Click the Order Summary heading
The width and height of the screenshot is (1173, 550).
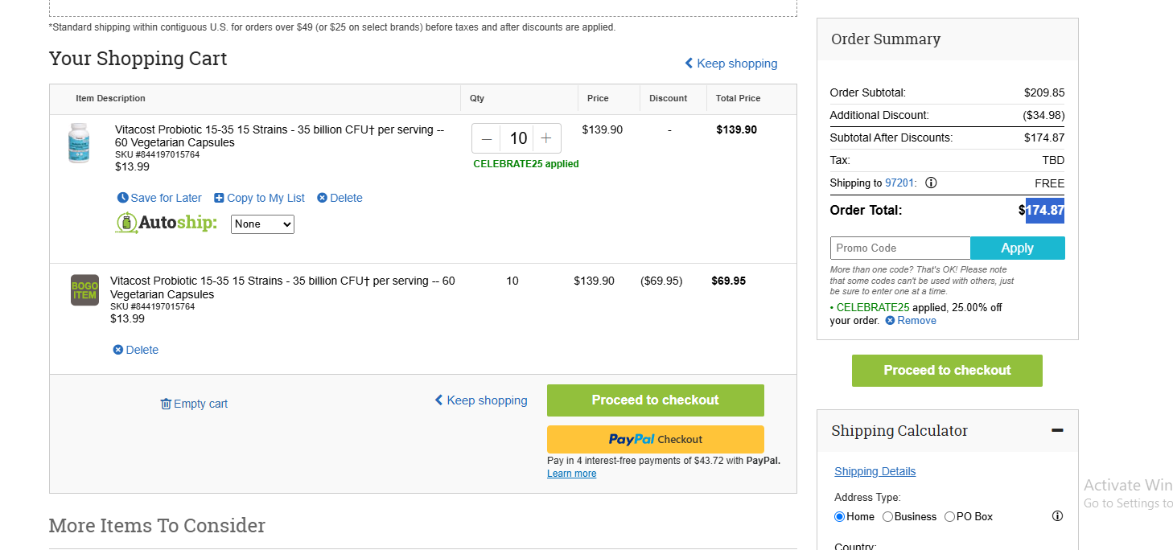(885, 39)
